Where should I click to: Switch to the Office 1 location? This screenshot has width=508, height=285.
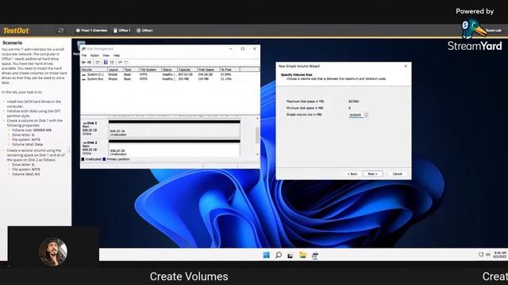coord(121,30)
